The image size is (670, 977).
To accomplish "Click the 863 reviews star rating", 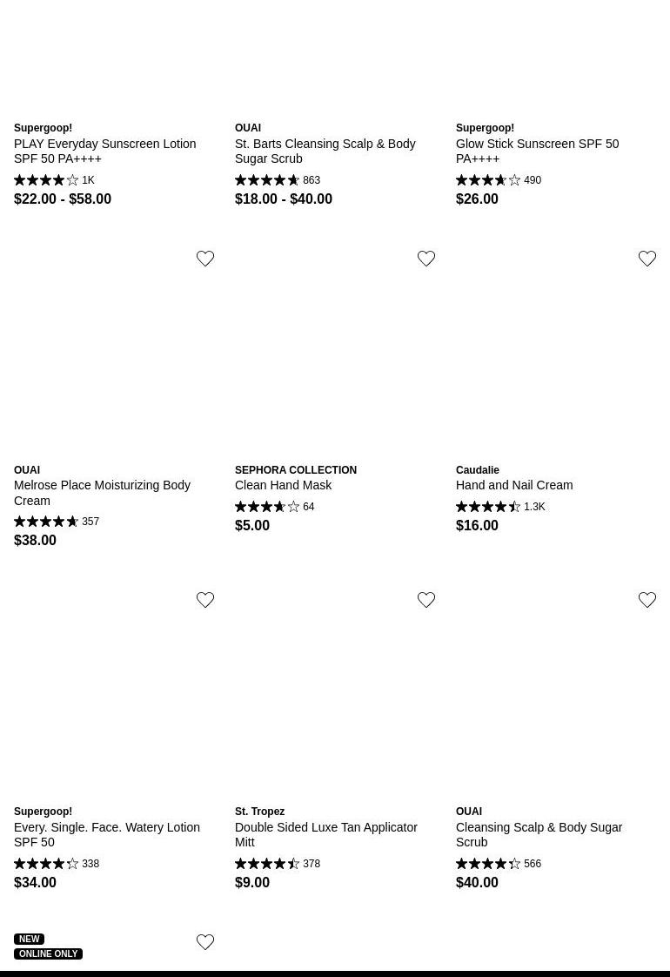I will (278, 180).
